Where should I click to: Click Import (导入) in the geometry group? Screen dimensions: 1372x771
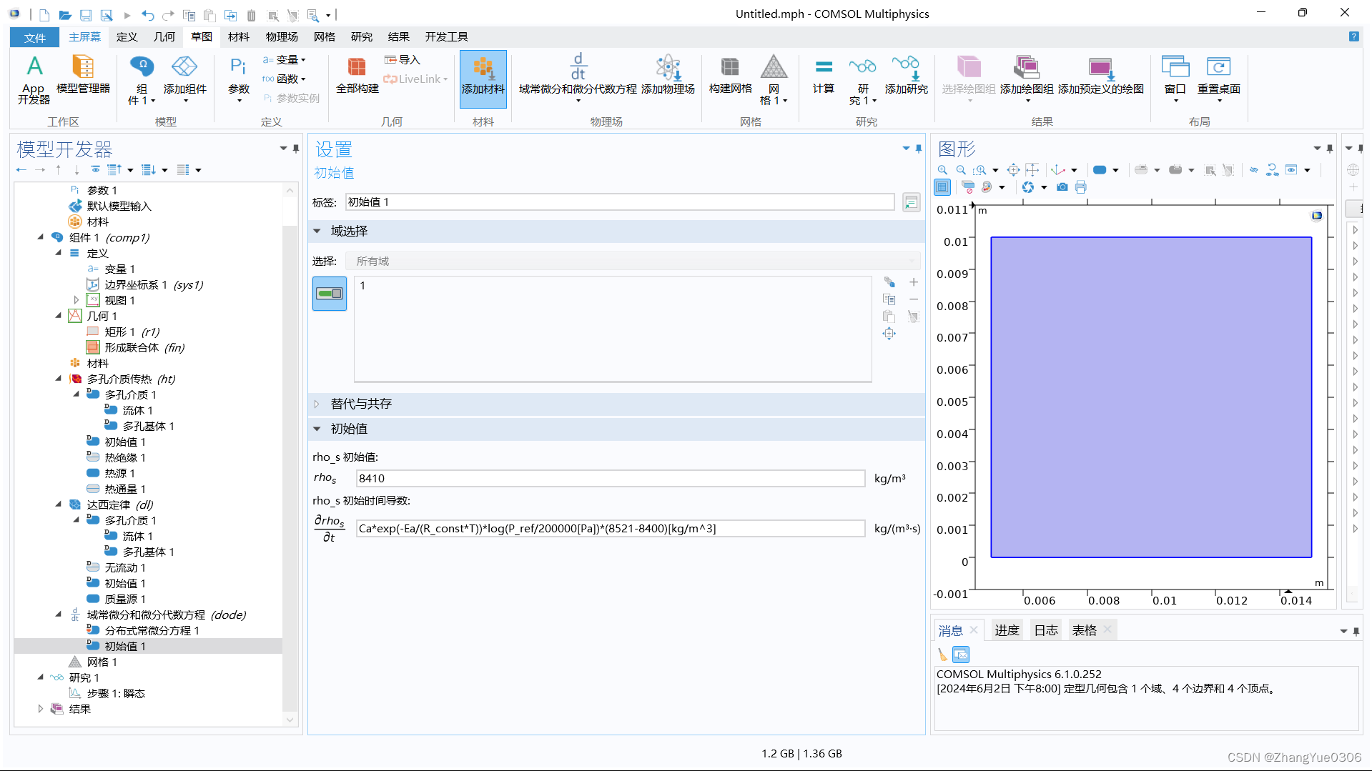click(x=403, y=60)
